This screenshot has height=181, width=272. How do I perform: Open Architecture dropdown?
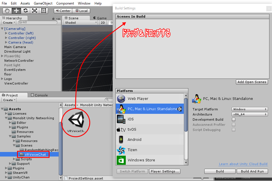250,114
